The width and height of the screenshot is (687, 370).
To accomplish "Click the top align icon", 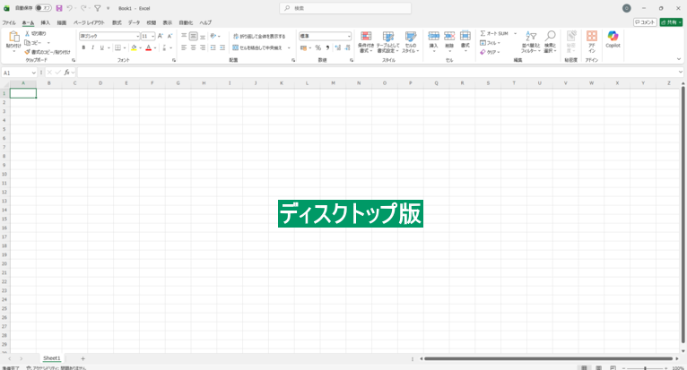I will [184, 36].
